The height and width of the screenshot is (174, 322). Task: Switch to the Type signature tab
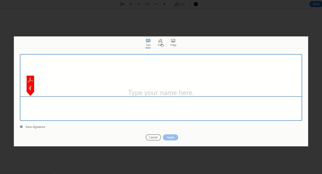coord(148,43)
